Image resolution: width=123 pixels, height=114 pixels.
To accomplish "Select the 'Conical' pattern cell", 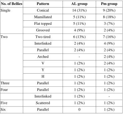I will pyautogui.click(x=43, y=10).
